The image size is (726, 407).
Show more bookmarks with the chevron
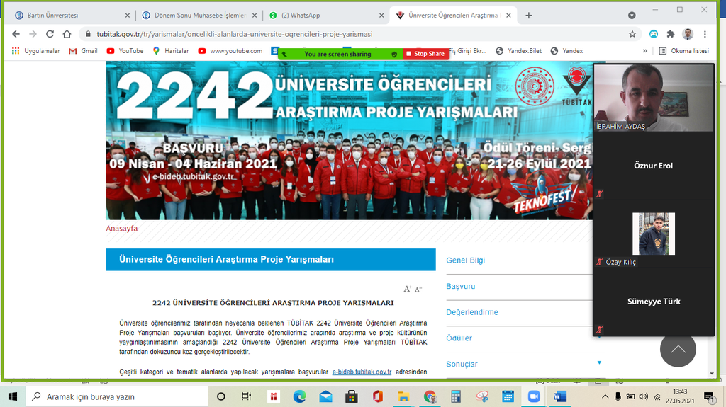[x=645, y=51]
